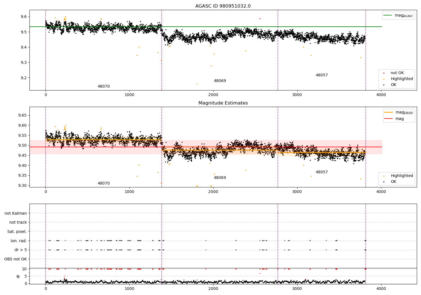
Task: Click the 'Ion. rad.' row label
Action: (x=19, y=241)
